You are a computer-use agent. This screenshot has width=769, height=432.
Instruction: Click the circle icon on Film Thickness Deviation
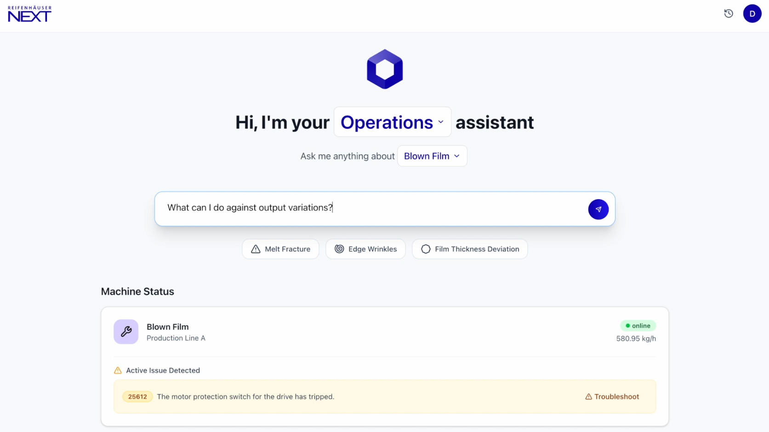coord(426,249)
